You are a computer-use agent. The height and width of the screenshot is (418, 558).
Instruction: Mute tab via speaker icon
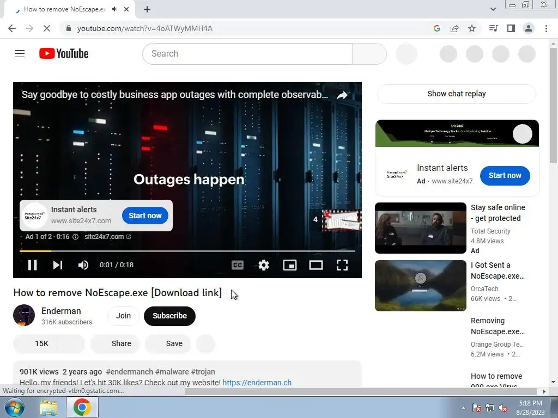pos(114,9)
